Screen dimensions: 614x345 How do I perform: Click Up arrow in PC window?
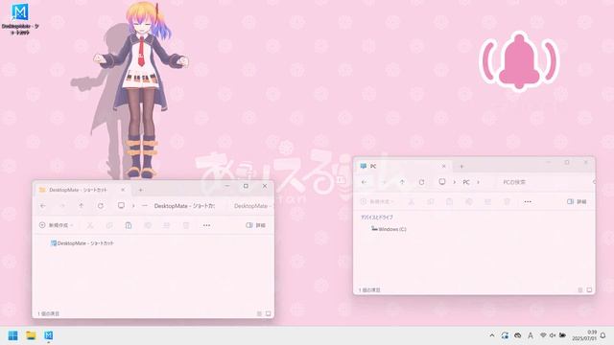[x=402, y=182]
